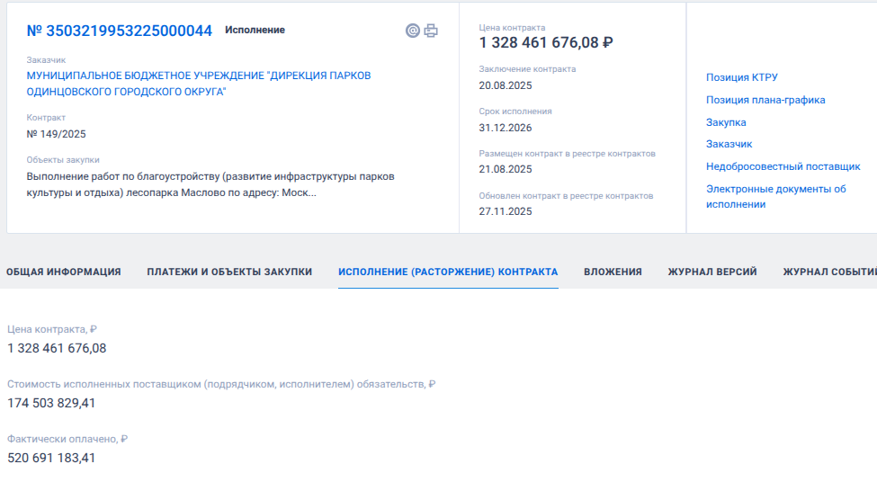Open the Журнал версий tab
This screenshot has width=877, height=491.
point(711,272)
